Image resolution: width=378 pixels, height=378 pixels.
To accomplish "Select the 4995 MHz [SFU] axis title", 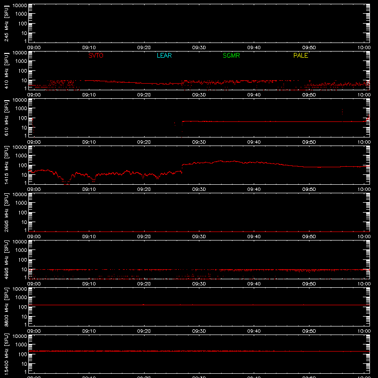I will coord(6,259).
